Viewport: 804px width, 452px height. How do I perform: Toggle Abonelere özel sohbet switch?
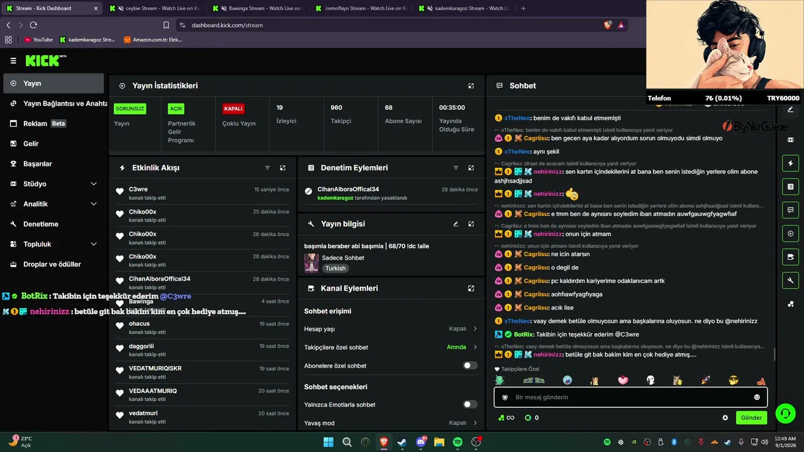470,365
